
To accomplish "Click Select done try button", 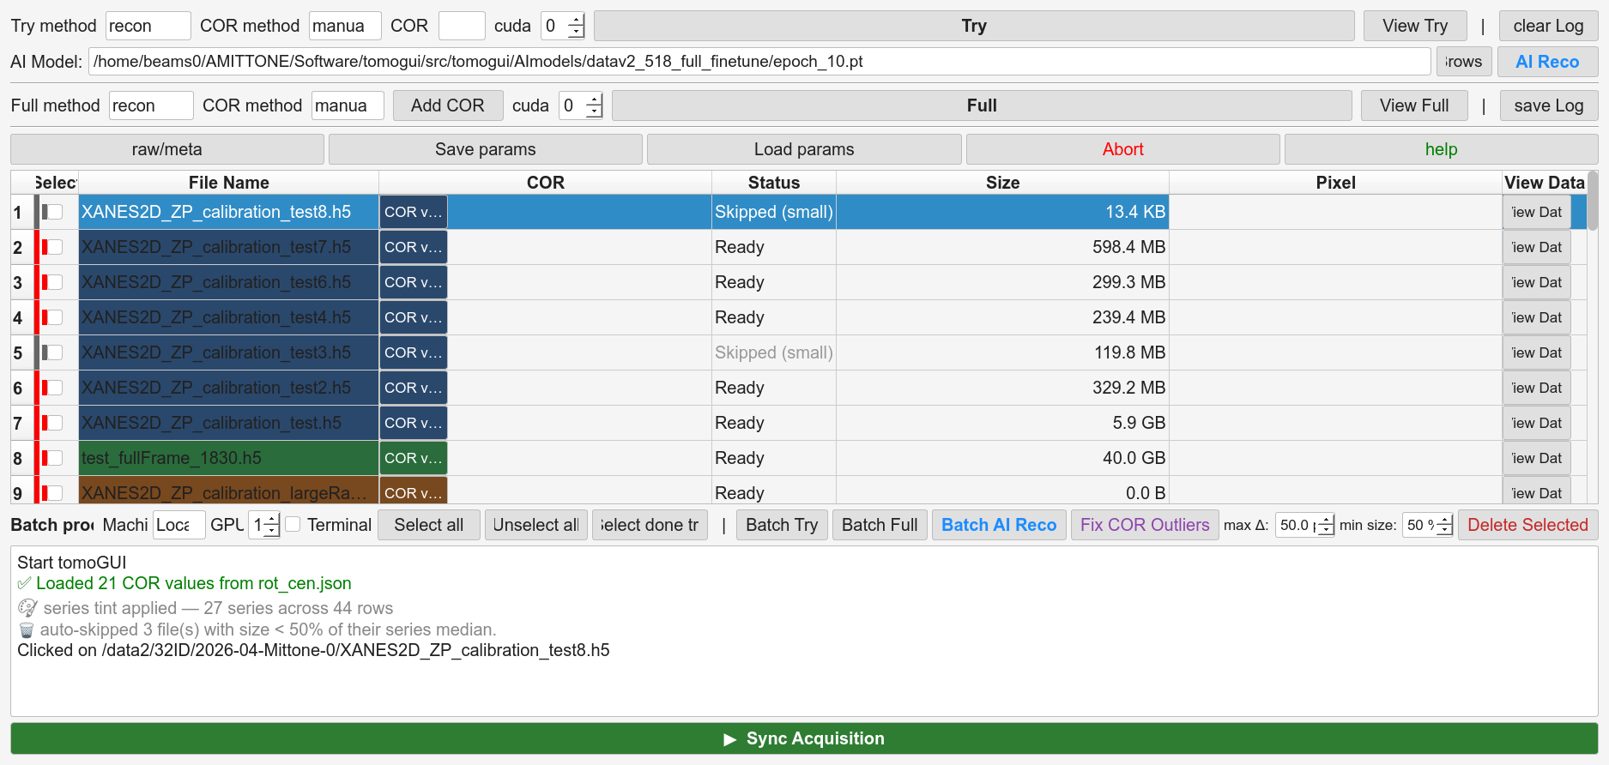I will (650, 525).
